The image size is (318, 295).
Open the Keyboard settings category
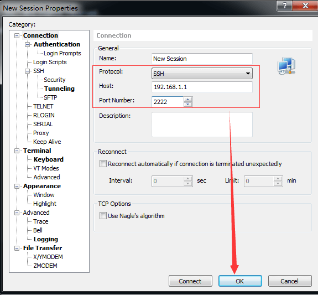(49, 159)
